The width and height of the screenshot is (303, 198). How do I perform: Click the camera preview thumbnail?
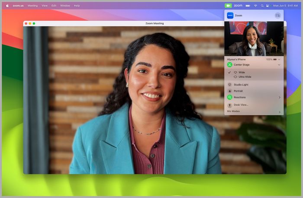click(x=254, y=38)
